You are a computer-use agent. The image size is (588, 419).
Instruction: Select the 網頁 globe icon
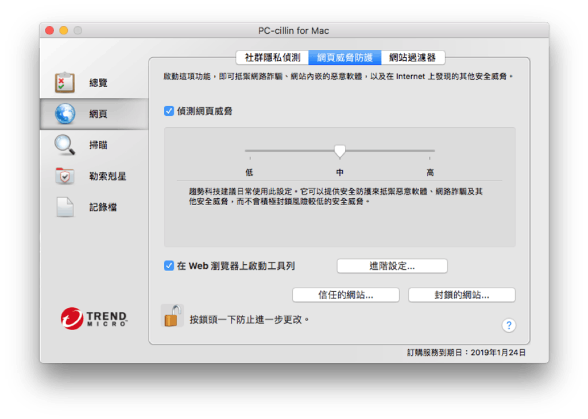coord(65,114)
